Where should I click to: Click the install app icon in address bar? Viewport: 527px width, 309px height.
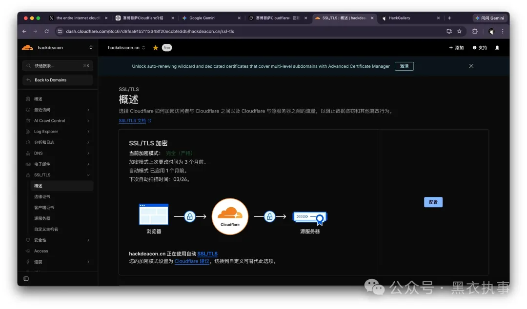[x=449, y=31]
